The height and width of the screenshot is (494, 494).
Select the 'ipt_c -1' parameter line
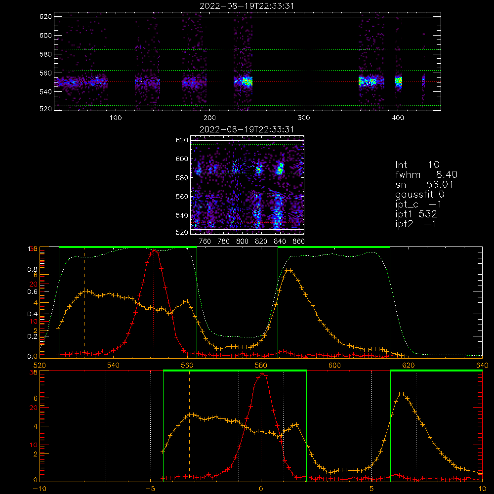[x=419, y=205]
